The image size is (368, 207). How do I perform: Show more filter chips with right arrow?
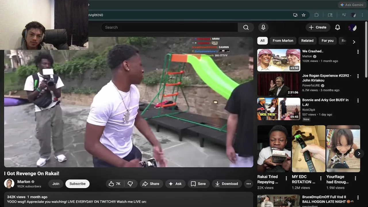pyautogui.click(x=354, y=42)
